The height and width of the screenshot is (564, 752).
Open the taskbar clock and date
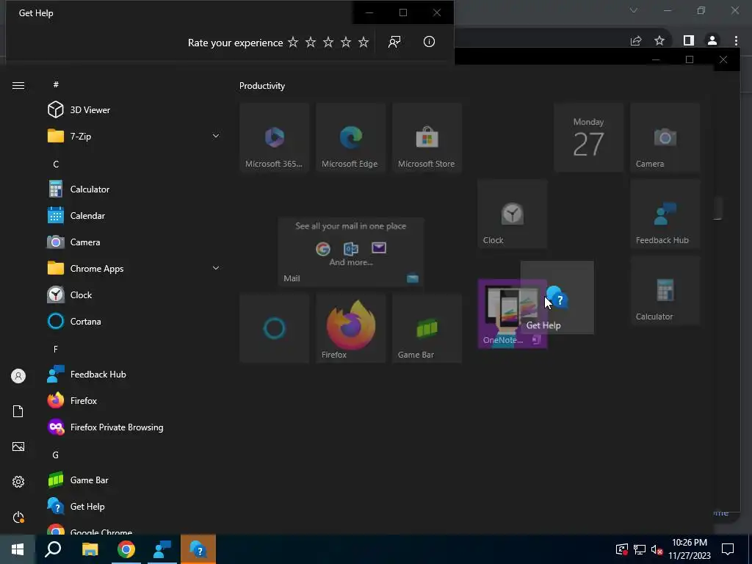click(689, 549)
